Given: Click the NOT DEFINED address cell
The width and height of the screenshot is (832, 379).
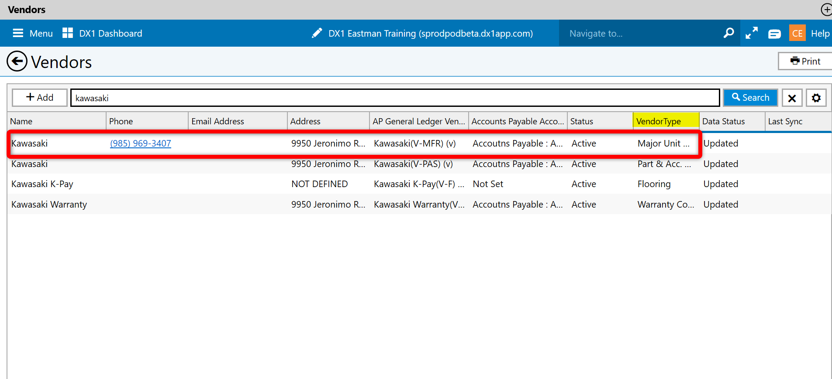Looking at the screenshot, I should [x=320, y=184].
